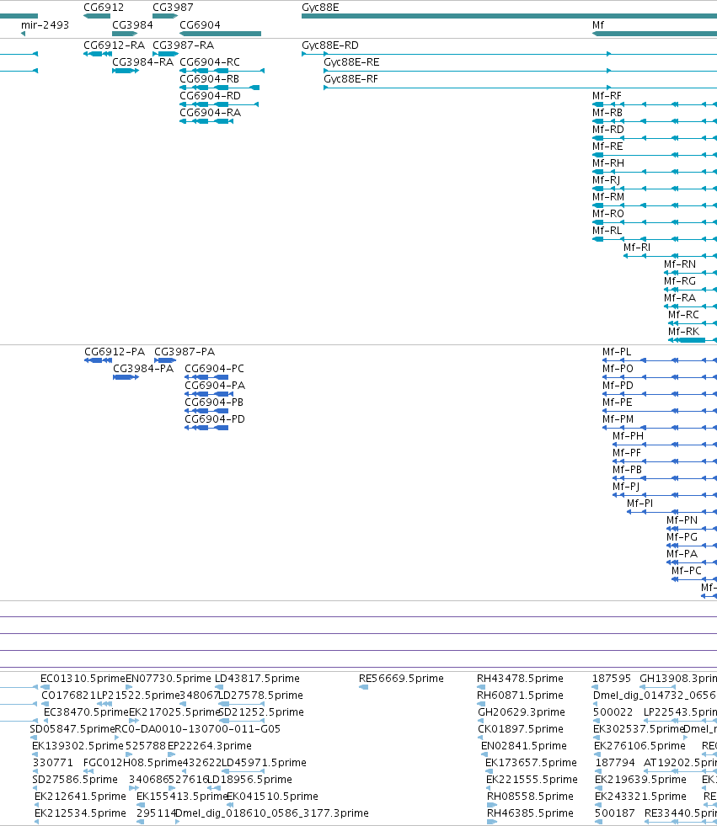Click the mir-2493 gene label
Screen dimensions: 717x826
(x=45, y=25)
